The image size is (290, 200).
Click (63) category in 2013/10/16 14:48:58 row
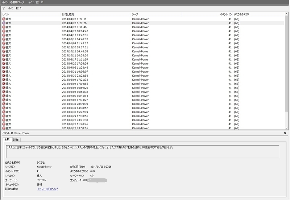[237, 51]
